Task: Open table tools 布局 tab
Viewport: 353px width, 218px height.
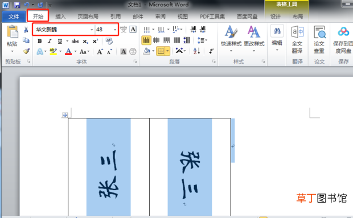Action: click(x=298, y=17)
